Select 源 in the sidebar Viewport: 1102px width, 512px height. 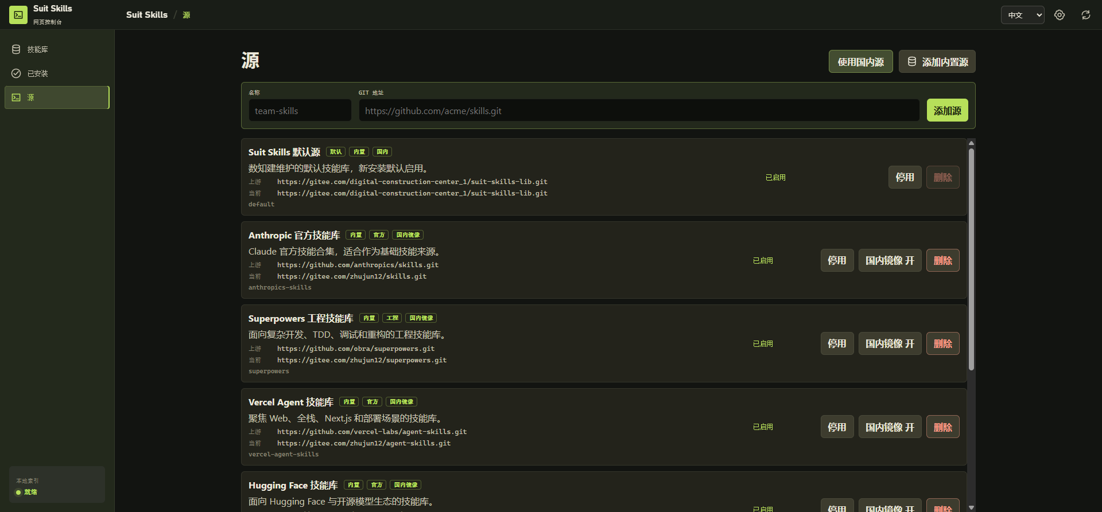[57, 97]
